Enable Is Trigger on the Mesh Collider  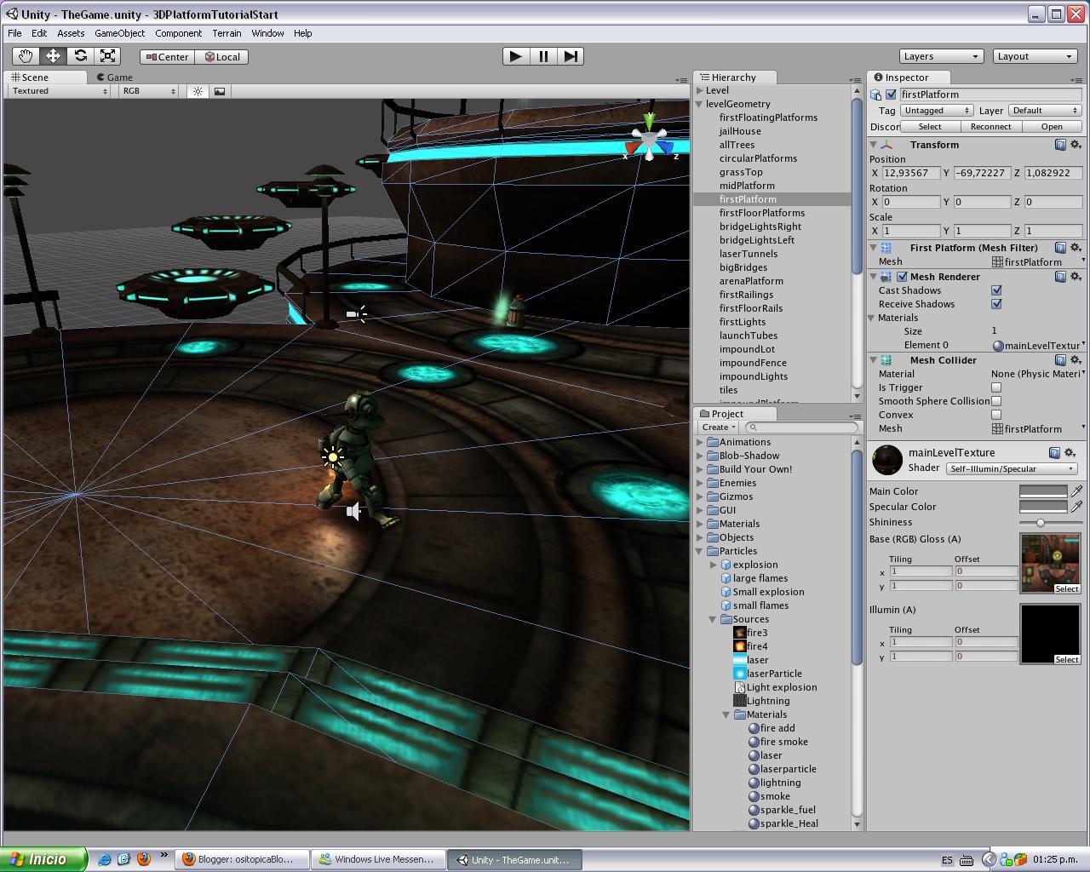click(x=995, y=387)
